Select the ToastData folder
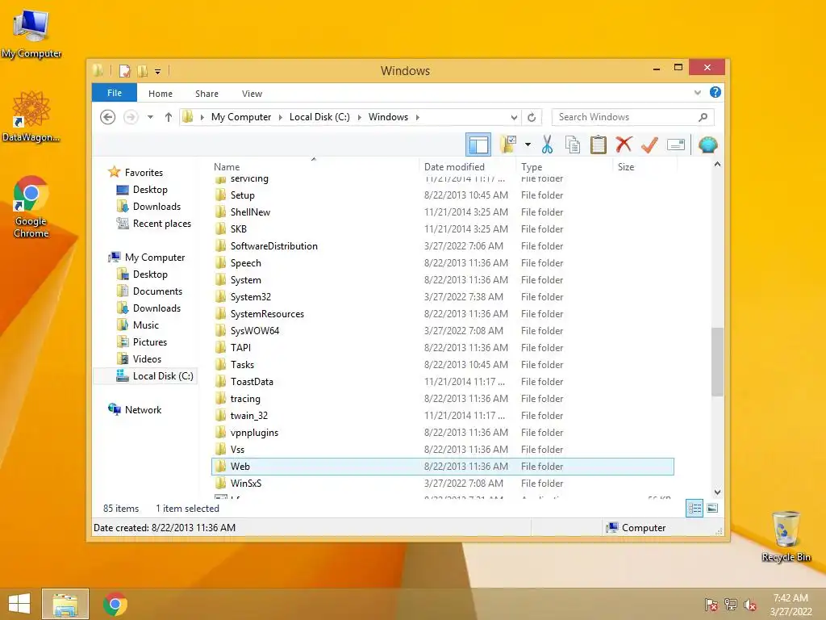This screenshot has height=620, width=826. [x=443, y=382]
